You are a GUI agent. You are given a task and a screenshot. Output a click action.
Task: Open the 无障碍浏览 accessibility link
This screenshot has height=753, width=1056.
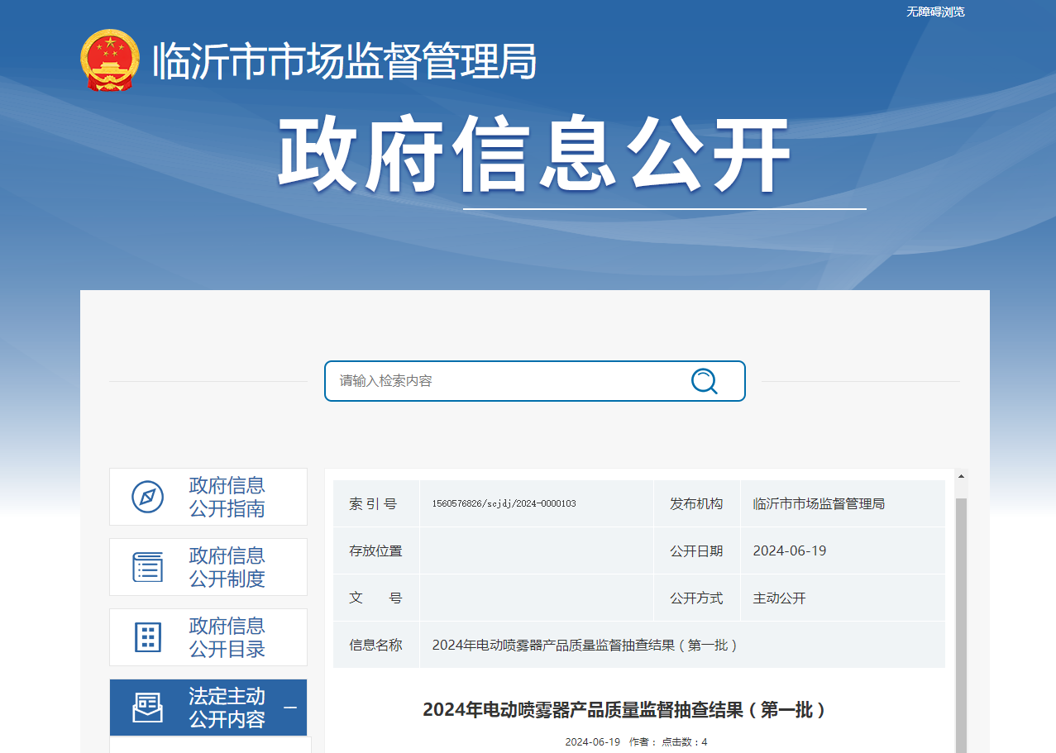[x=935, y=12]
